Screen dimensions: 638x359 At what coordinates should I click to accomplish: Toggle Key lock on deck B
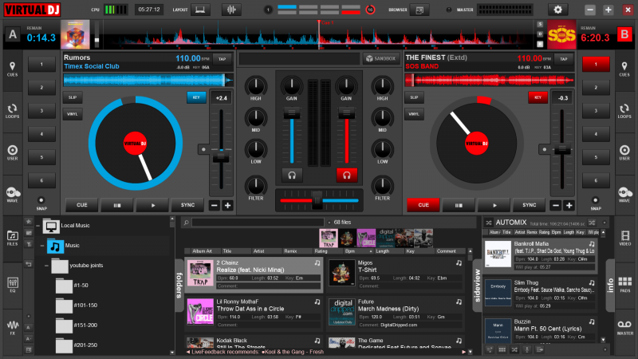pyautogui.click(x=538, y=97)
